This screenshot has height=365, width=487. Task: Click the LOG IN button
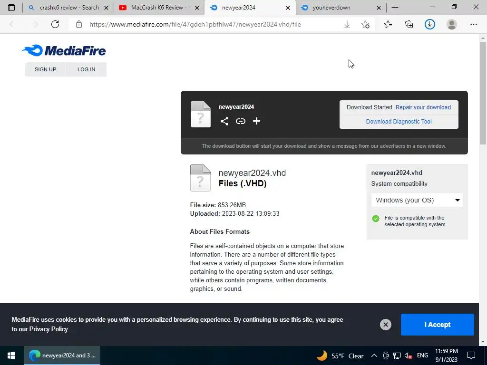click(87, 69)
